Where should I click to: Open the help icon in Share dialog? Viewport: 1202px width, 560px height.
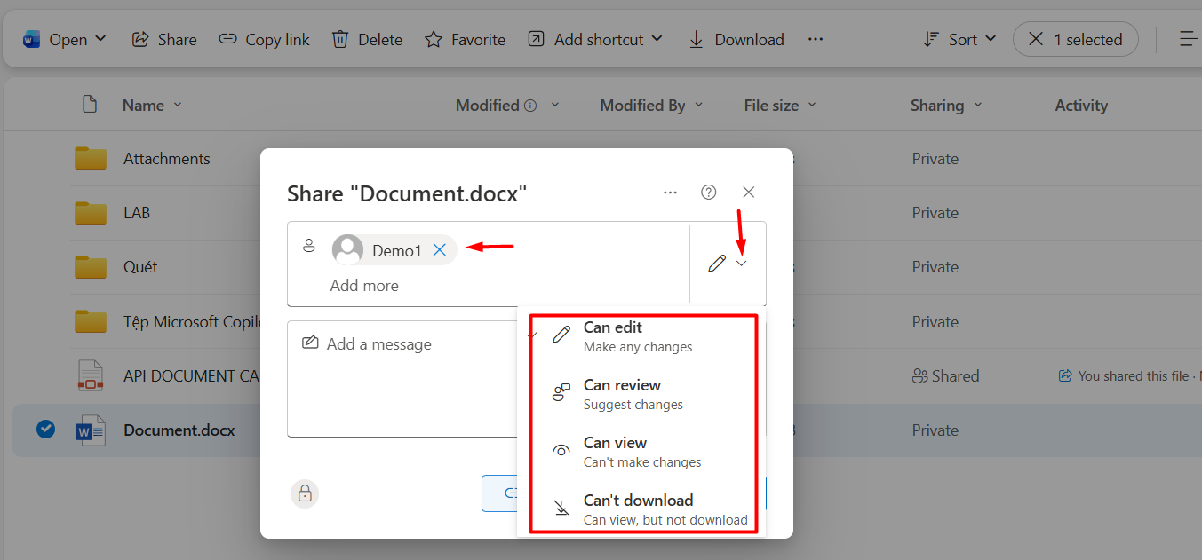[x=708, y=193]
